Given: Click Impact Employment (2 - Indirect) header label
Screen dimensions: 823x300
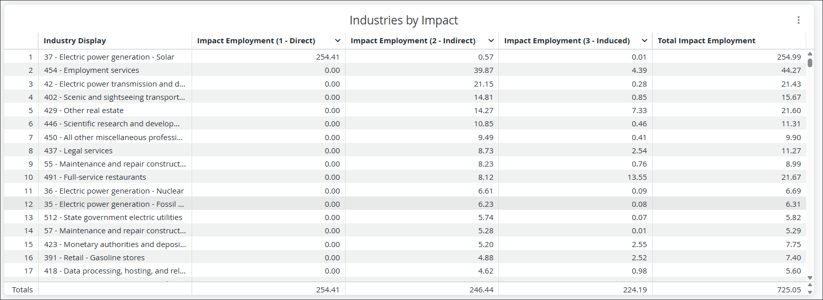Looking at the screenshot, I should pos(413,41).
